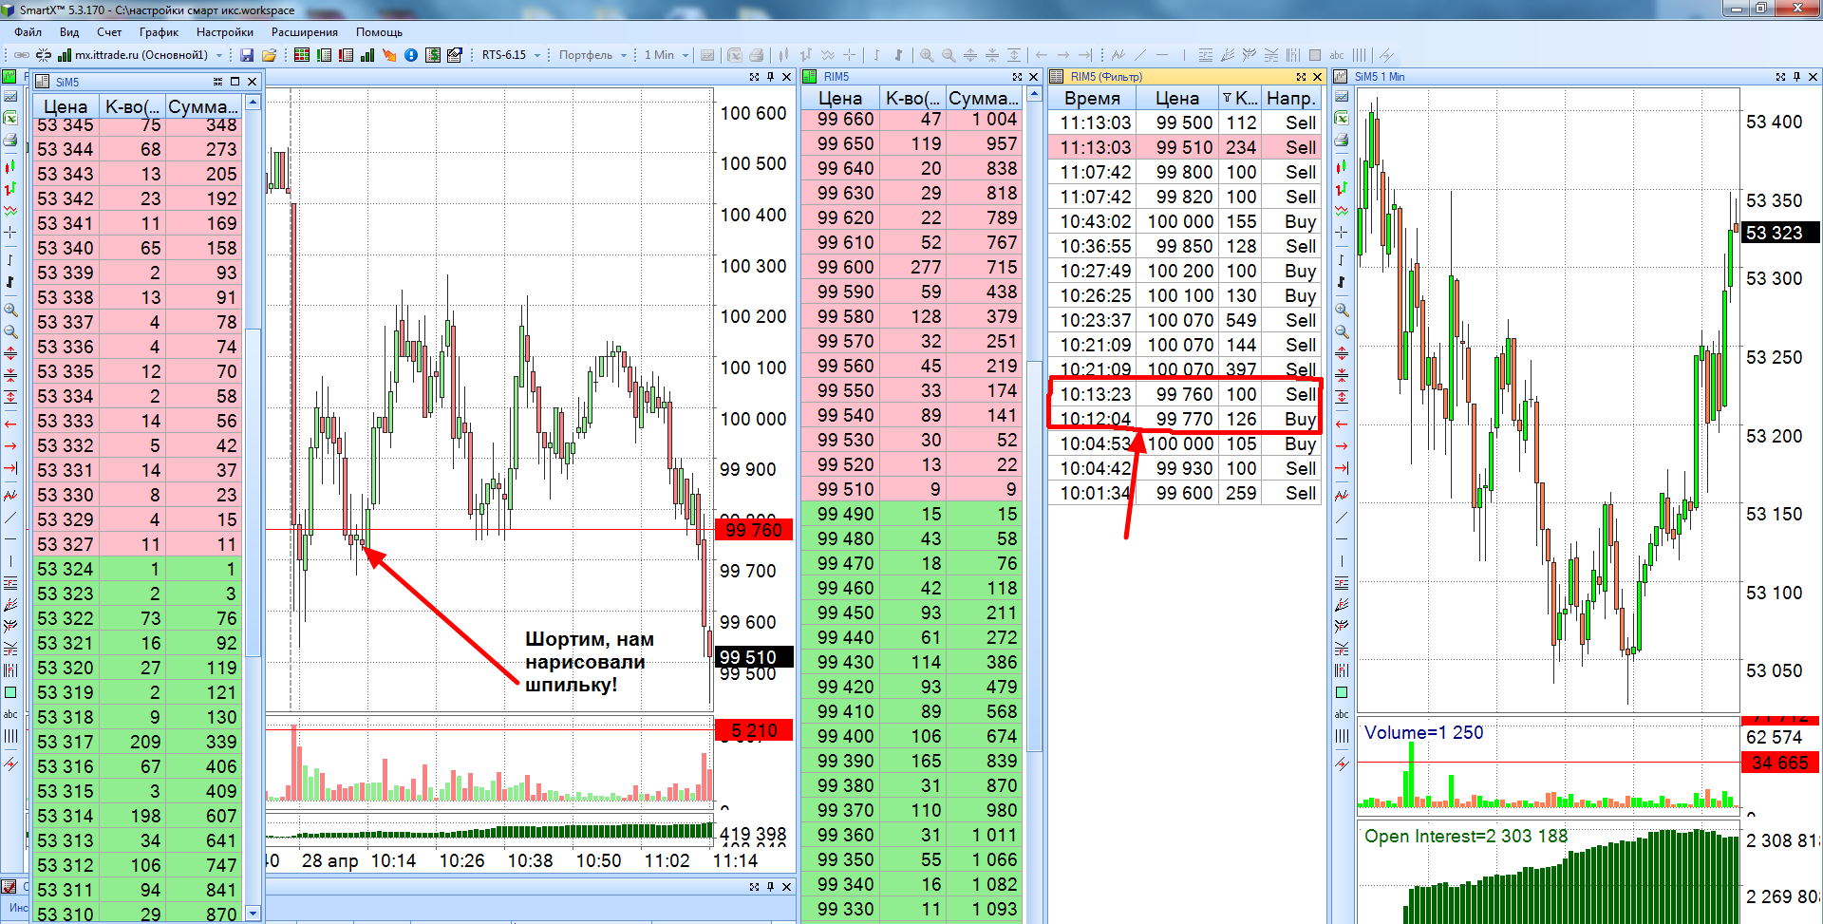The image size is (1823, 924).
Task: Select the highlighted 99 510 trade row with 234
Action: click(x=1185, y=147)
